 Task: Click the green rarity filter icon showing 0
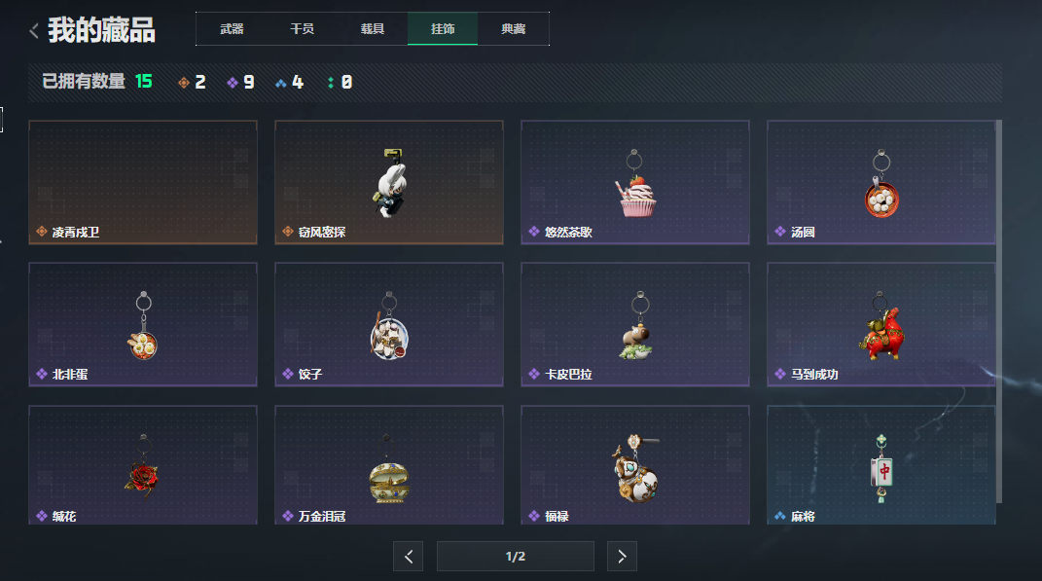[x=330, y=83]
